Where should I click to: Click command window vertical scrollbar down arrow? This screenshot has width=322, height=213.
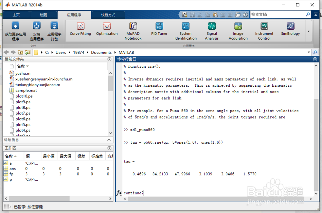[316, 194]
